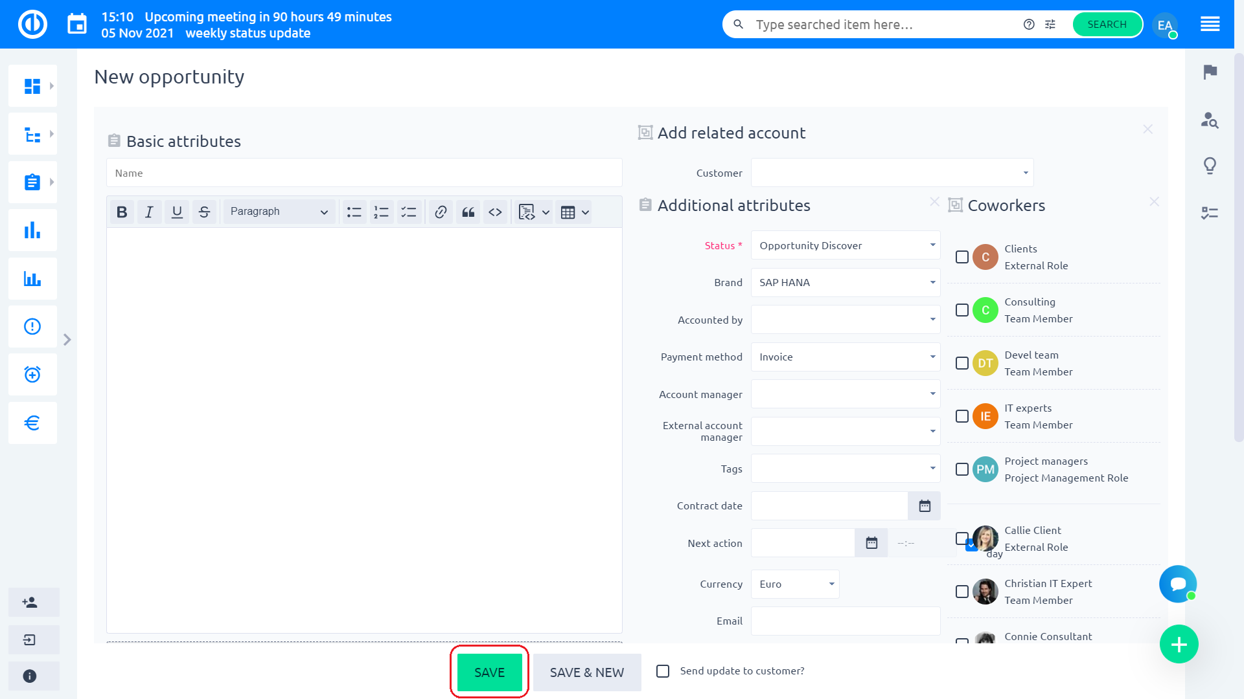Open the euro budget icon in the sidebar
Screen dimensions: 1244x699
click(32, 423)
